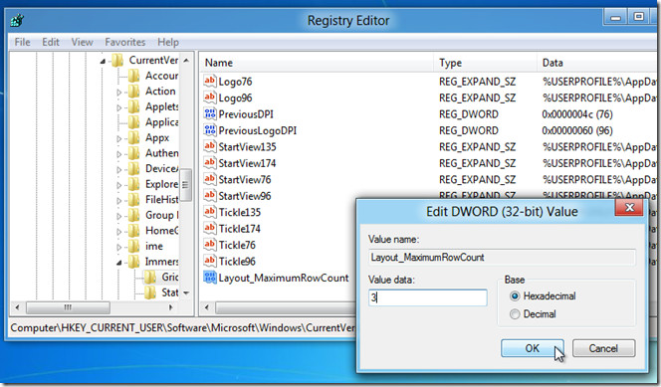This screenshot has width=661, height=387.
Task: Click the Layout_MaximumRowCount DWORD icon
Action: [209, 278]
